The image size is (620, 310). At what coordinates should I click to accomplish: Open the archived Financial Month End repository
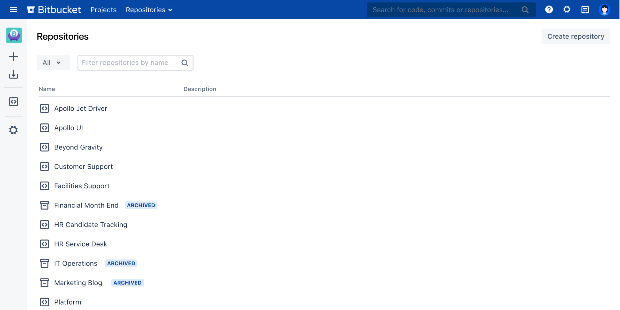coord(86,205)
